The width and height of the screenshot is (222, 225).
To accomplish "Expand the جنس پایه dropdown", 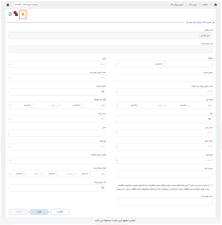I will 57,119.
